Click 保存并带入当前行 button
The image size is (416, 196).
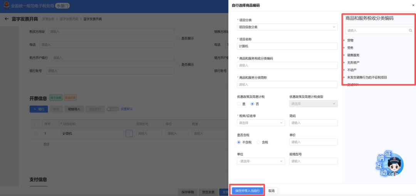tap(247, 191)
